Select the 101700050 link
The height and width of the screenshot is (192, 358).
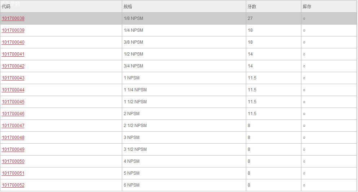pyautogui.click(x=13, y=161)
